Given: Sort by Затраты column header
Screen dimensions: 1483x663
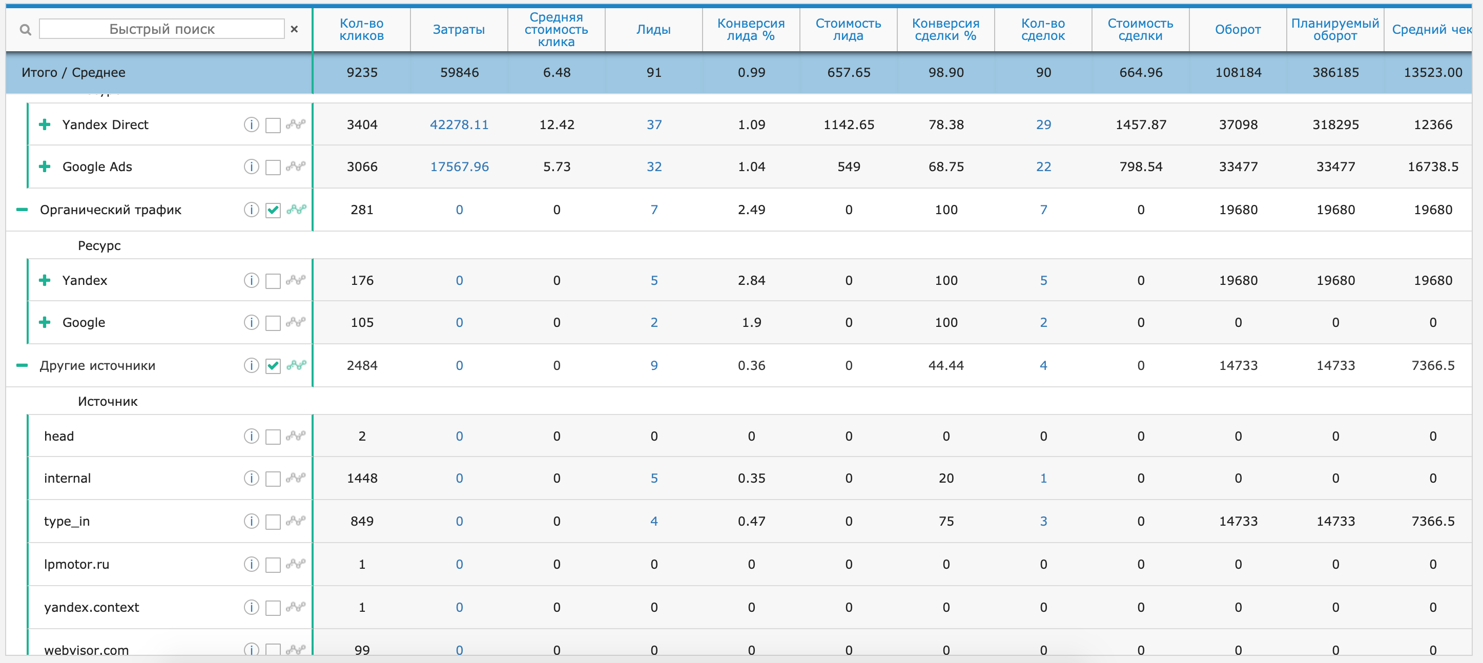Looking at the screenshot, I should (x=458, y=29).
